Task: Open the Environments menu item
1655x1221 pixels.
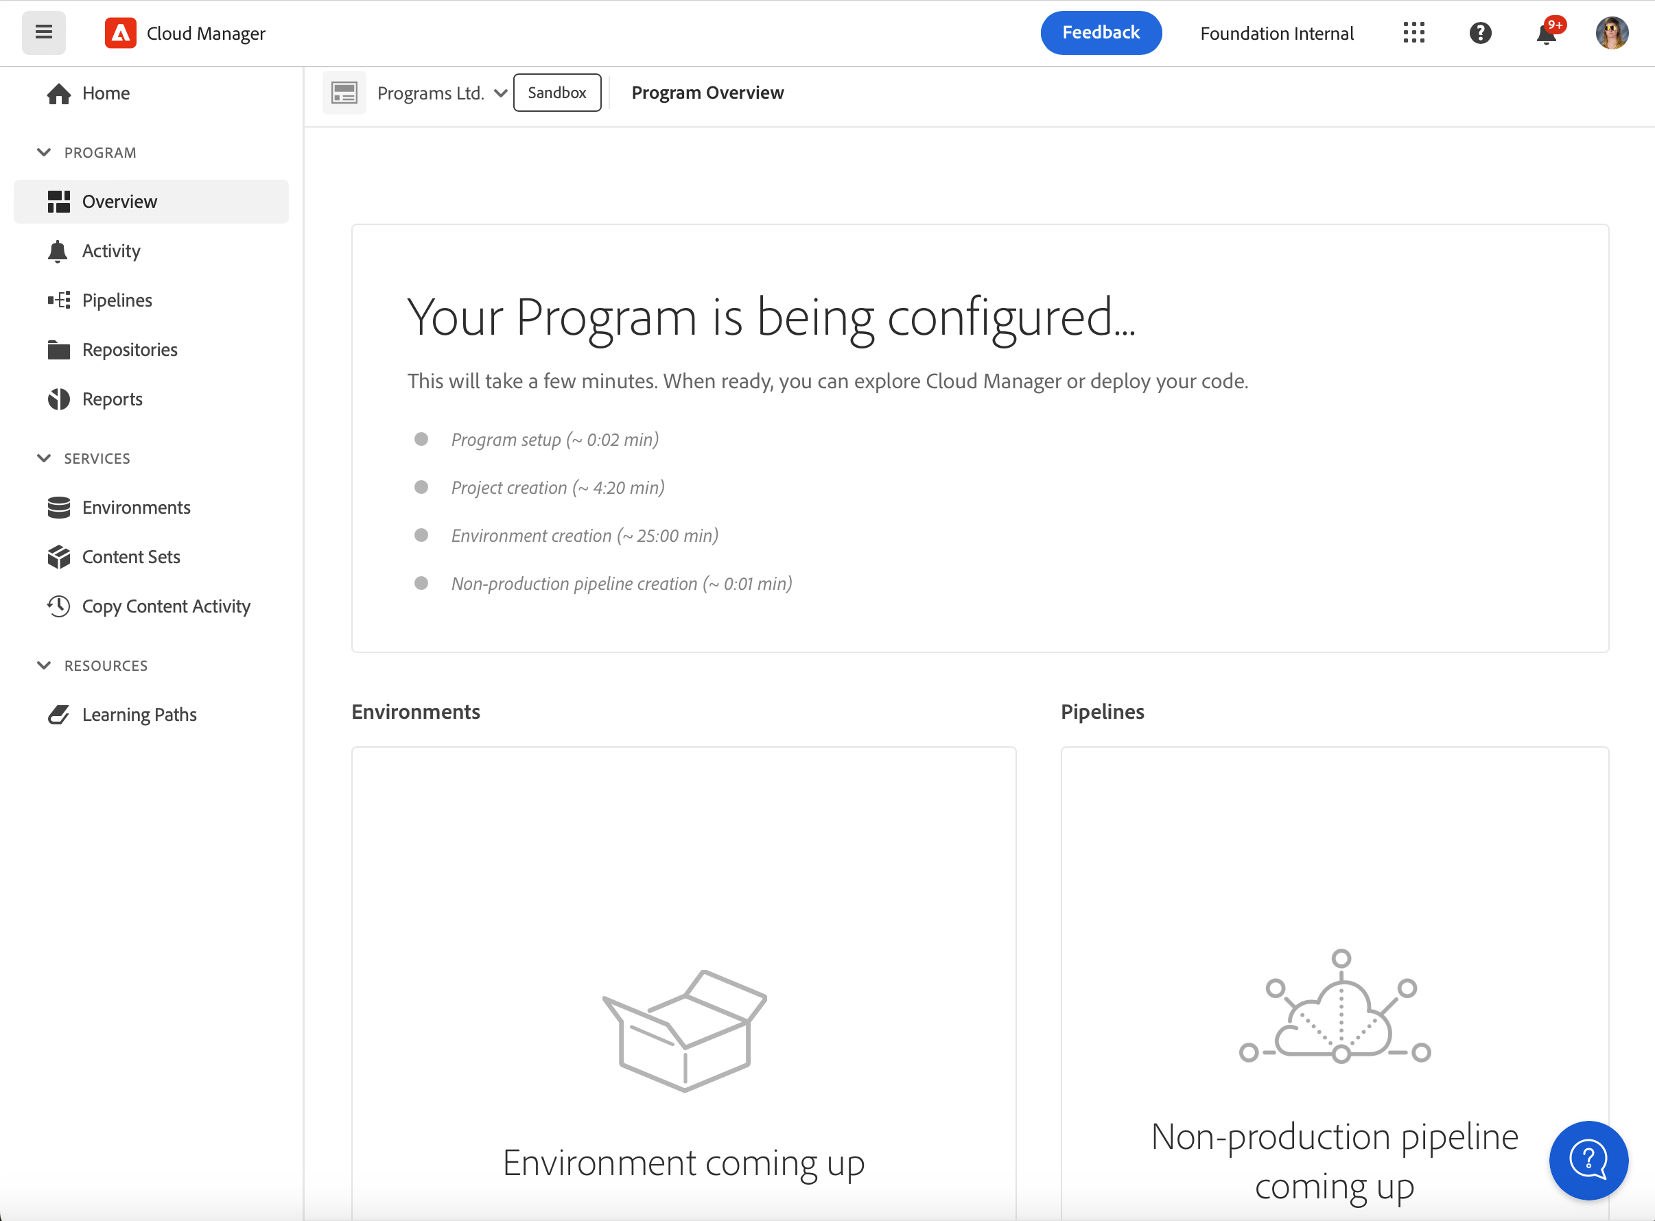Action: [x=136, y=508]
